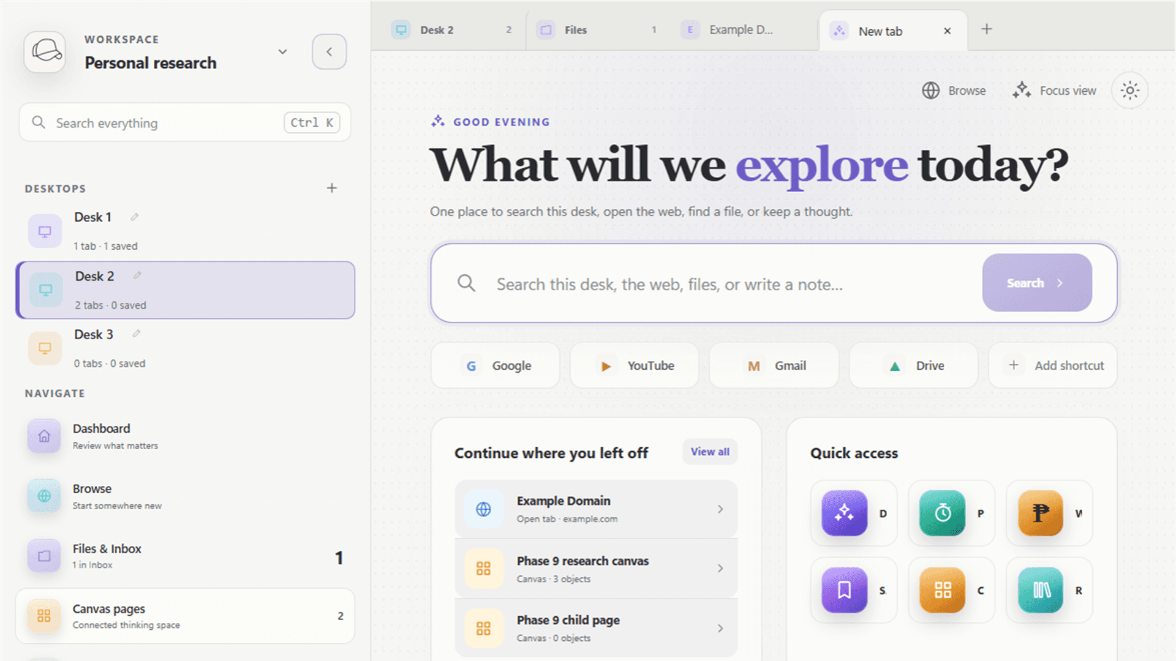Click the orange P Quick access icon

tap(1040, 513)
